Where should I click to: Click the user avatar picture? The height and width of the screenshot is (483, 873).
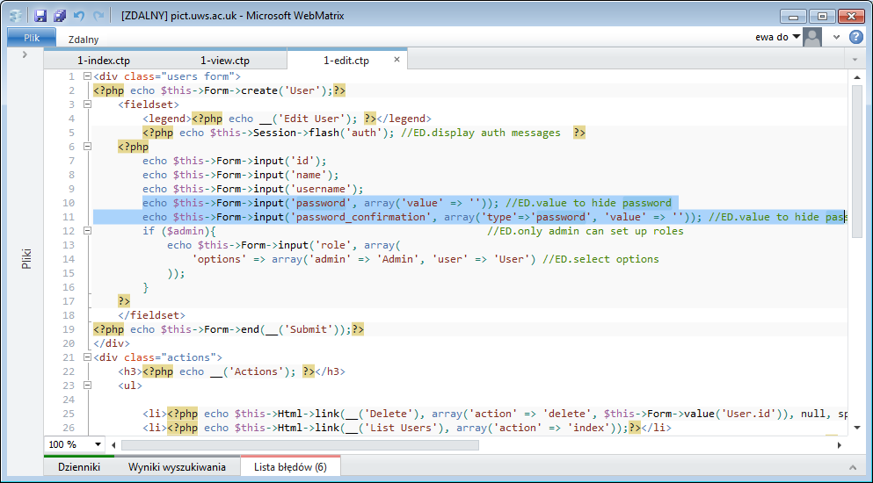pyautogui.click(x=813, y=37)
